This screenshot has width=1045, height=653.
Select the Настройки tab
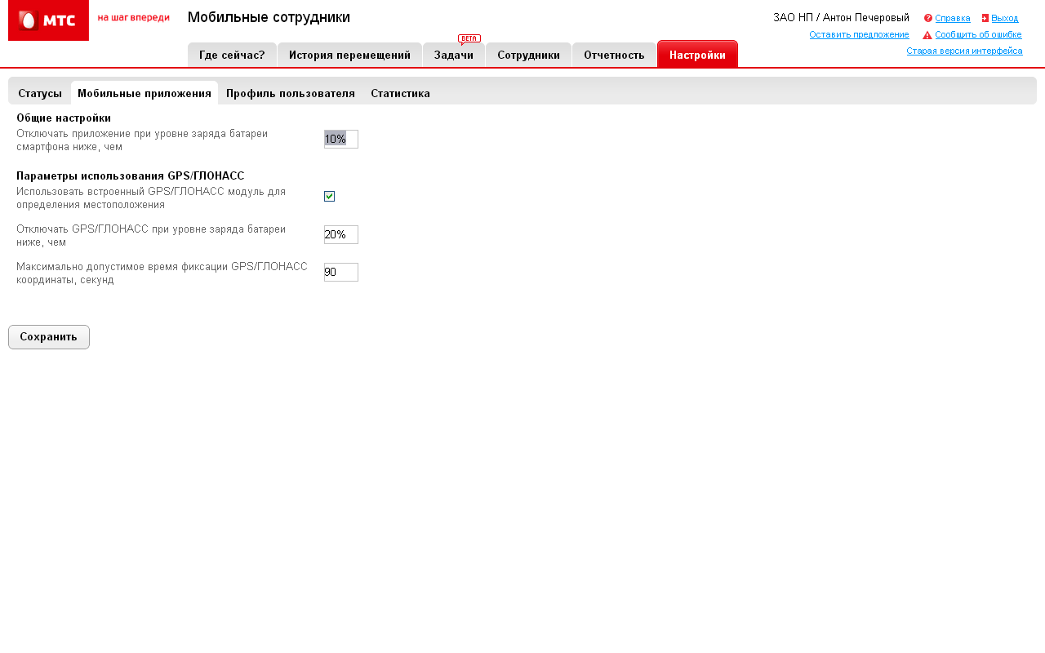(x=697, y=55)
